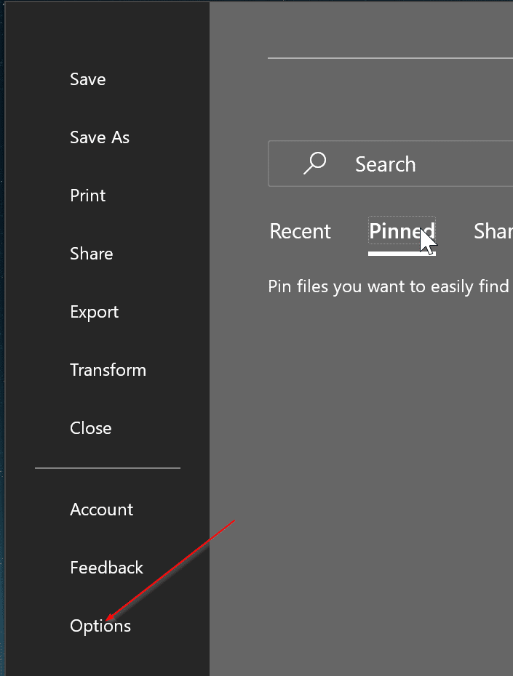
Task: Share the current document
Action: [91, 253]
